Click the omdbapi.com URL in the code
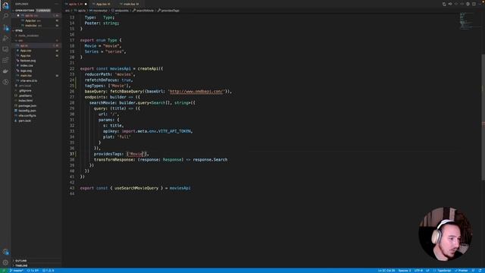Viewport: 485px width, 273px height. point(196,91)
